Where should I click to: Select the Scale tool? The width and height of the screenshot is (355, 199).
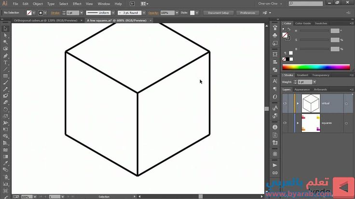point(5,116)
